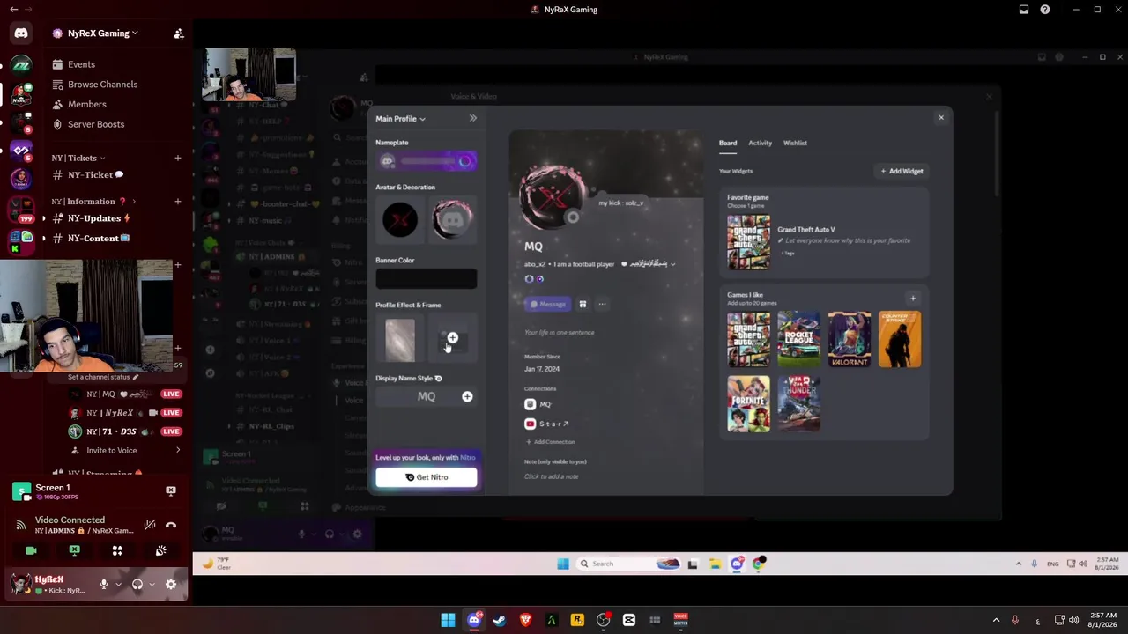The height and width of the screenshot is (634, 1128).
Task: Open Brave browser from the Windows taskbar
Action: [525, 620]
